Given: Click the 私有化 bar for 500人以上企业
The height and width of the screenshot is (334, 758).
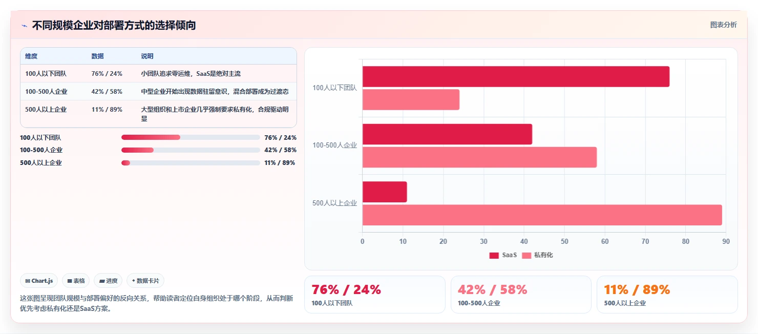Looking at the screenshot, I should pyautogui.click(x=542, y=215).
